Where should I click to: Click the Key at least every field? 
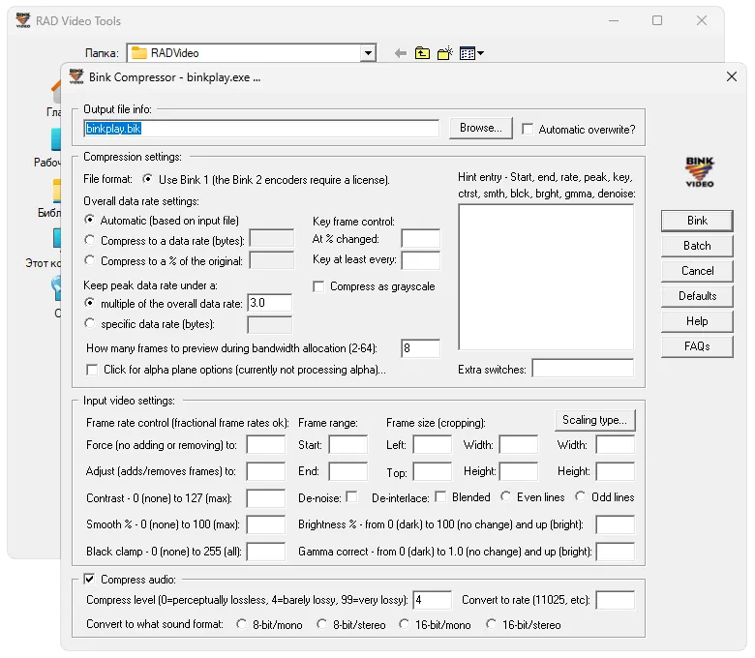(x=420, y=260)
